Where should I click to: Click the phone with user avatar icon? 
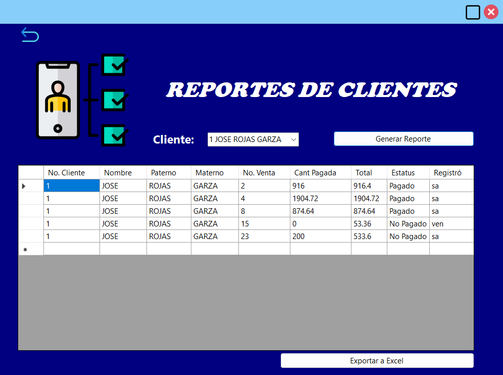58,100
